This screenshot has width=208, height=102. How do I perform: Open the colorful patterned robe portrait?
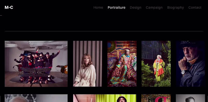click(122, 64)
